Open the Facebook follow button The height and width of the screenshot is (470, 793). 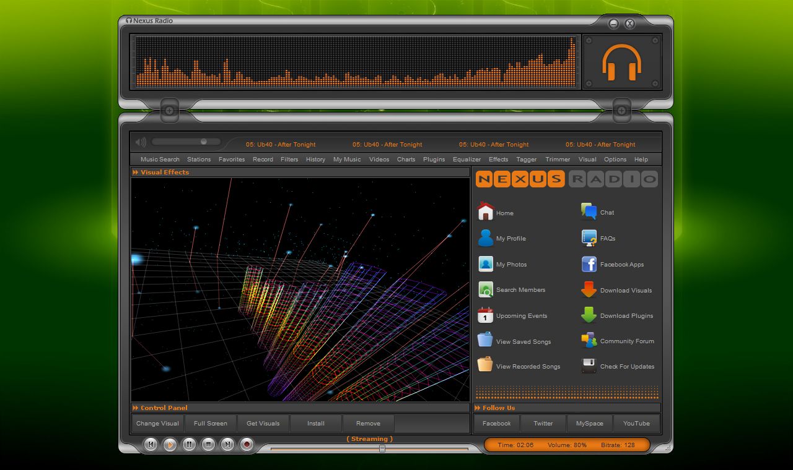point(497,424)
